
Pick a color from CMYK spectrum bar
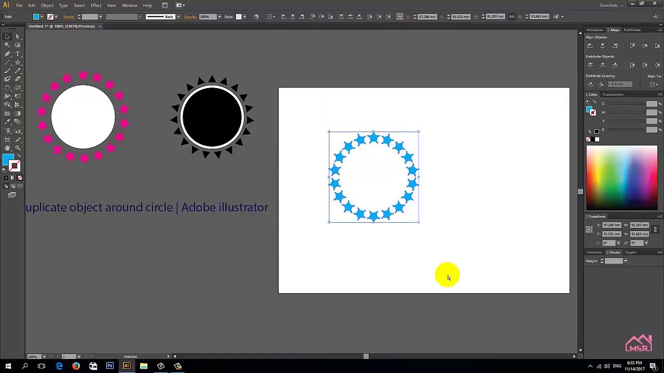[621, 179]
